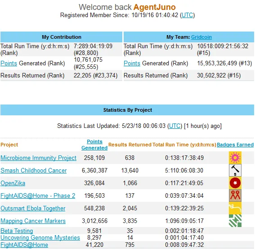Click the Outsmart Ebola Together yellow badge
Viewport: 255px width, 250px height.
[x=235, y=208]
